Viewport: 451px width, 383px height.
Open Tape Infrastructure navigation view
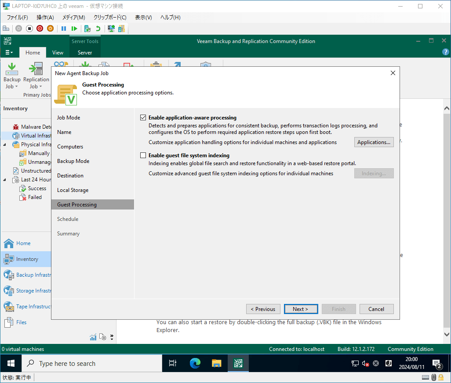click(26, 307)
